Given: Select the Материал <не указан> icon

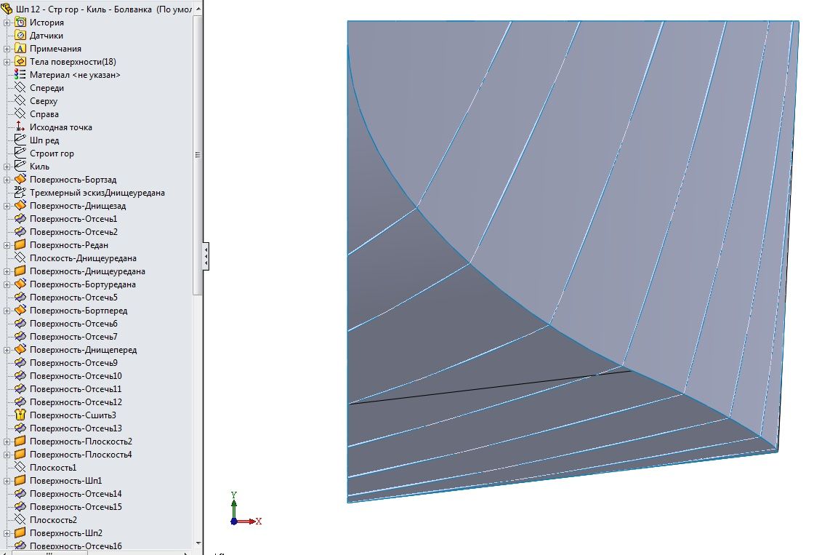Looking at the screenshot, I should coord(20,75).
